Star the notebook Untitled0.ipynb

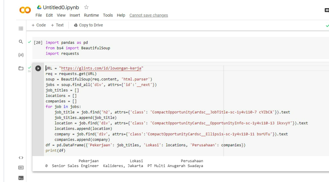[x=86, y=7]
